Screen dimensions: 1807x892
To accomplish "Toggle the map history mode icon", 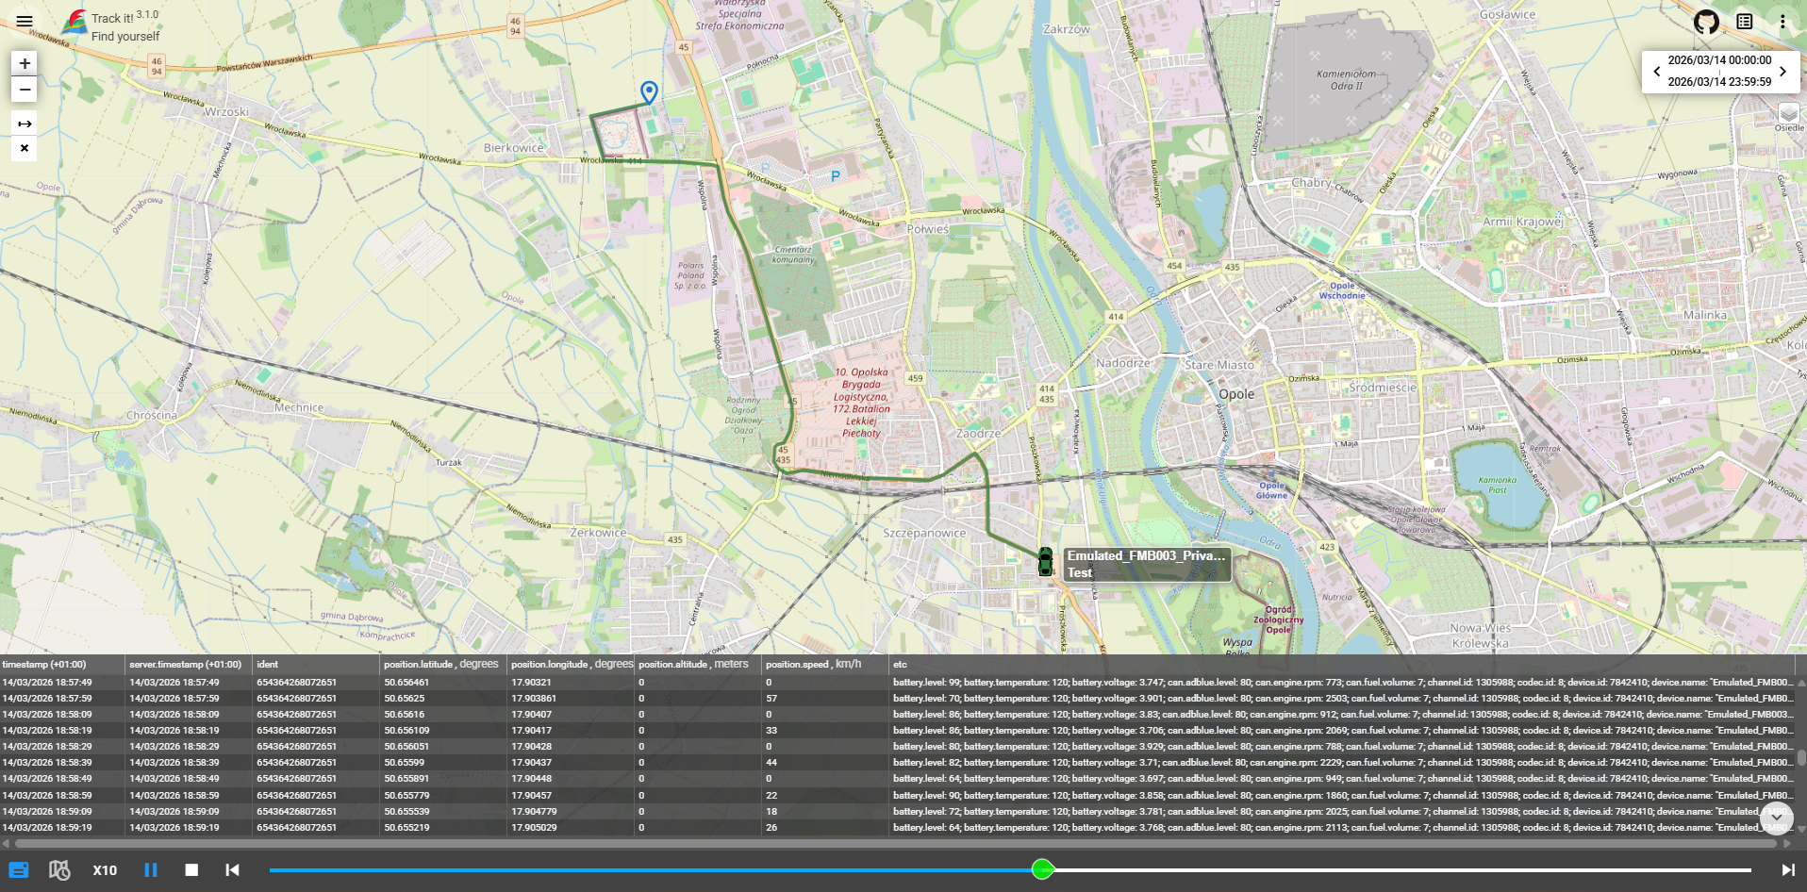I will click(x=59, y=869).
